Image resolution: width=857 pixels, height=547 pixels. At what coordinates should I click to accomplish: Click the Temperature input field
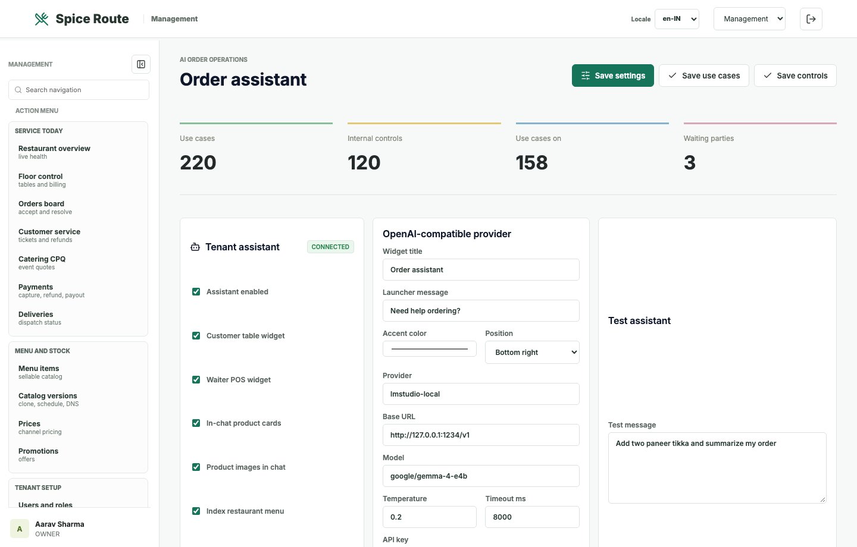click(x=430, y=517)
